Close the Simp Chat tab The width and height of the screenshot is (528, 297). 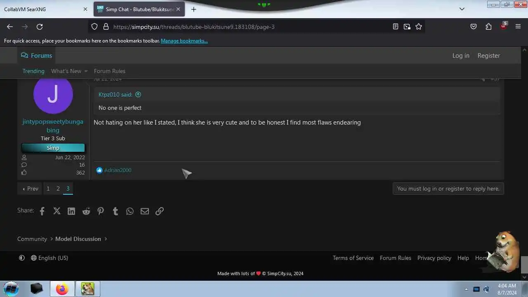[x=178, y=9]
